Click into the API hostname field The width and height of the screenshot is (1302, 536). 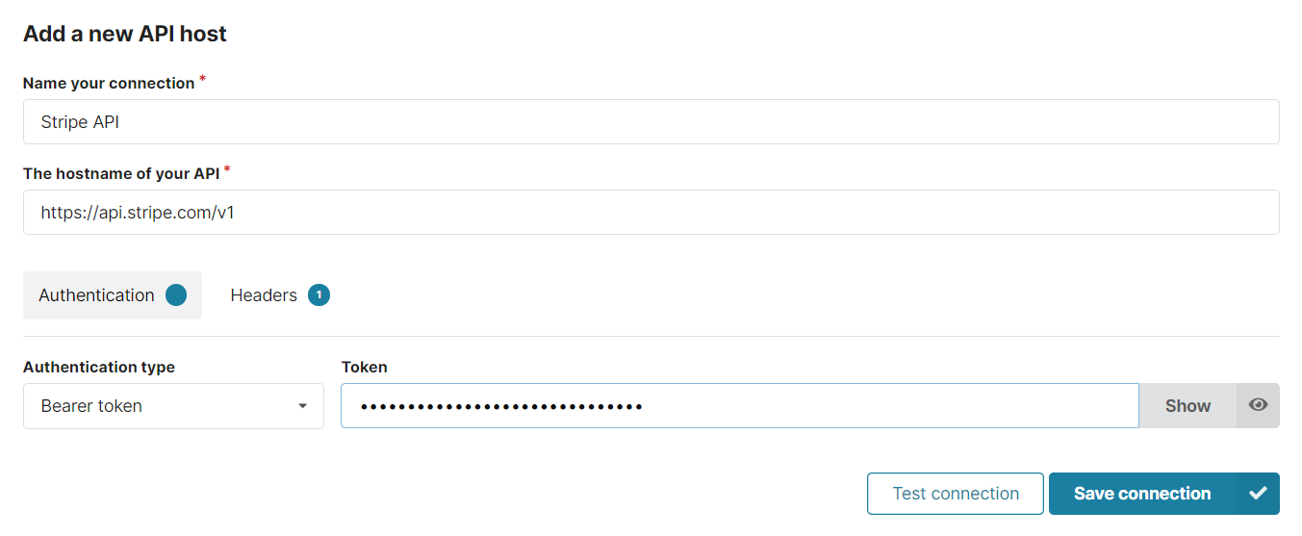click(x=651, y=213)
